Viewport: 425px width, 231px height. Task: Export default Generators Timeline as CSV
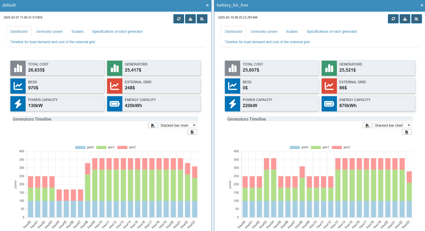pos(153,125)
